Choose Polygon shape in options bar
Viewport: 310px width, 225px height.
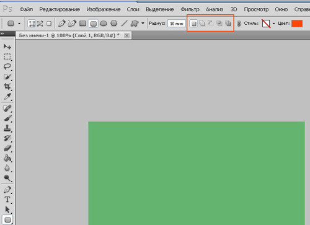click(x=114, y=24)
